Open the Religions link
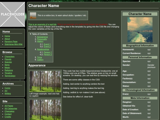This screenshot has height=120, width=160. click(9, 70)
